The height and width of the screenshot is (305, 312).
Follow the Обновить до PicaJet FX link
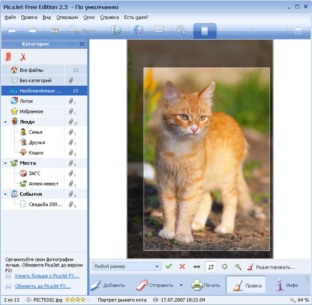point(43,286)
